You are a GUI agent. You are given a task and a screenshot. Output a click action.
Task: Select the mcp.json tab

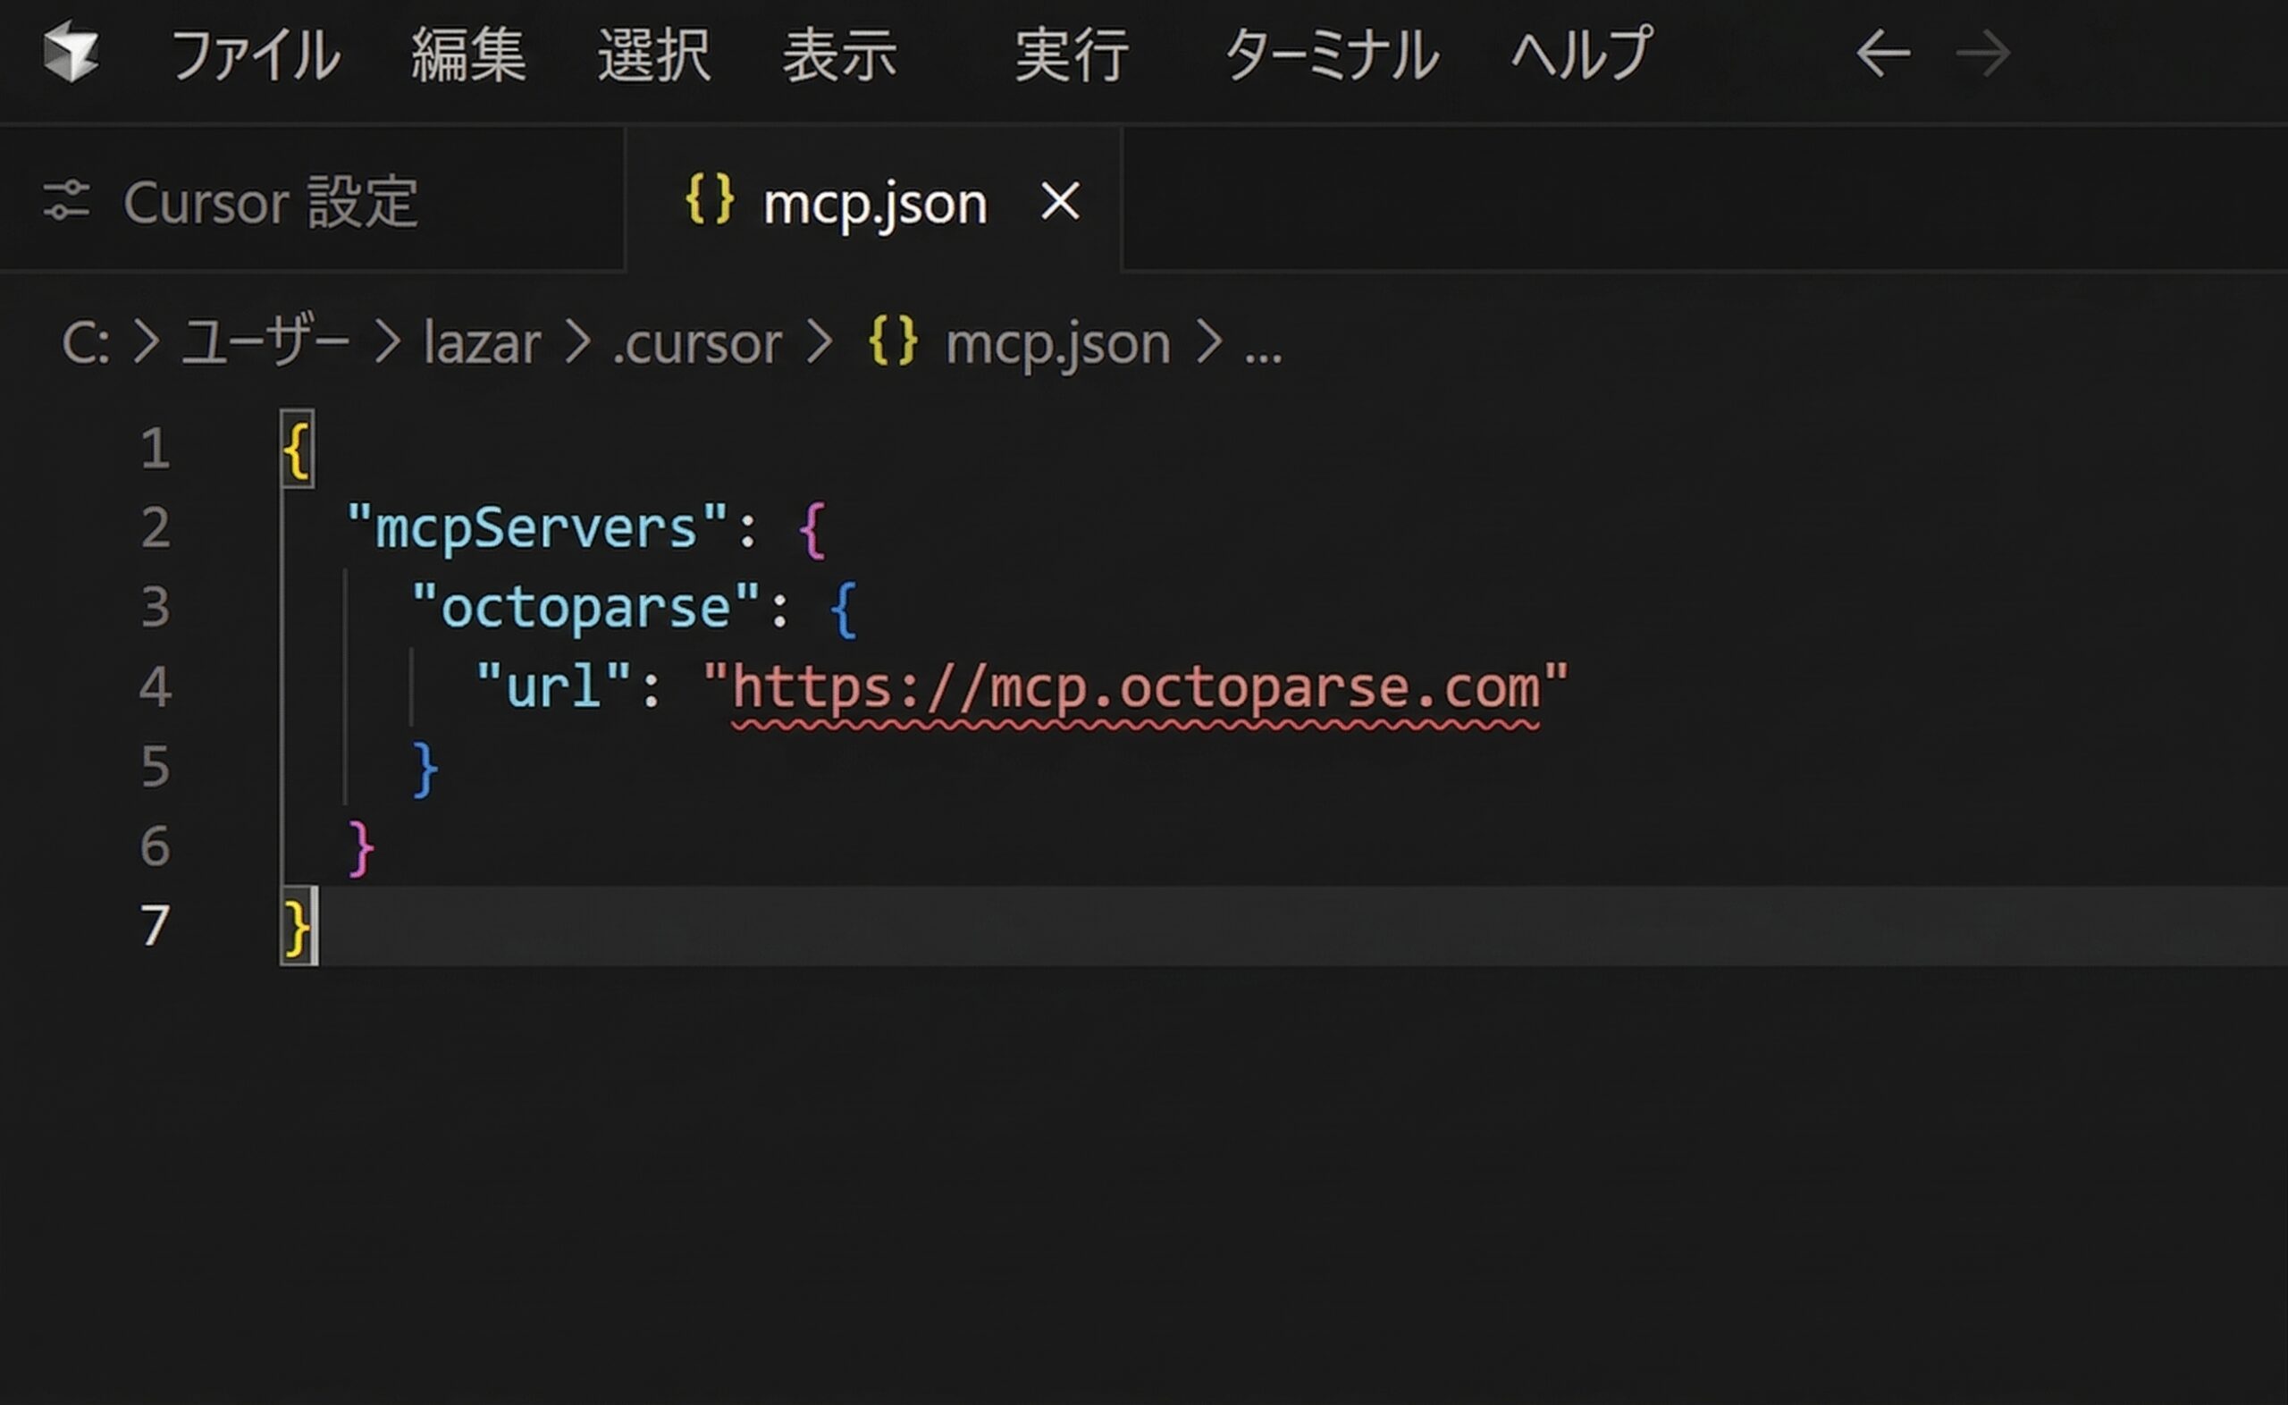(x=874, y=201)
